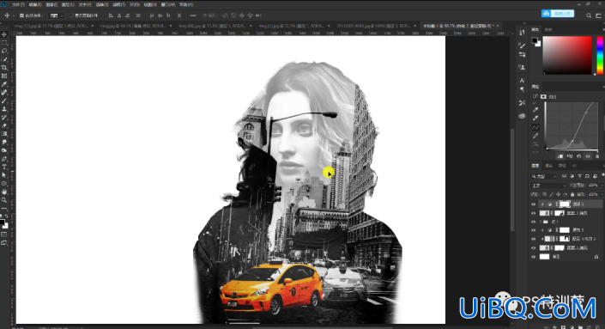Open the opacity slider dropdown arrow
Viewport: 605px width, 329px height.
[x=602, y=186]
